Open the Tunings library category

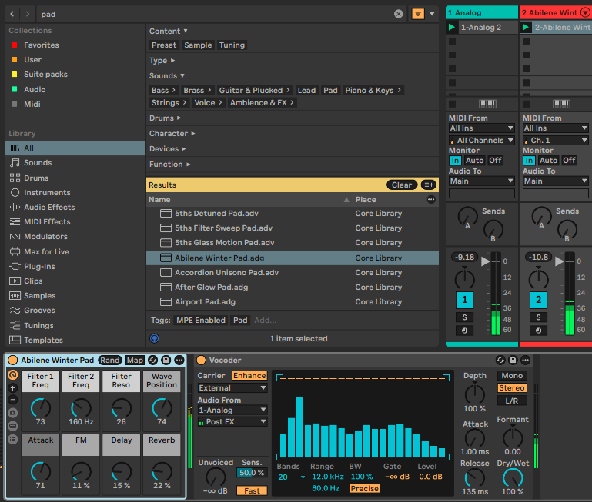point(38,325)
